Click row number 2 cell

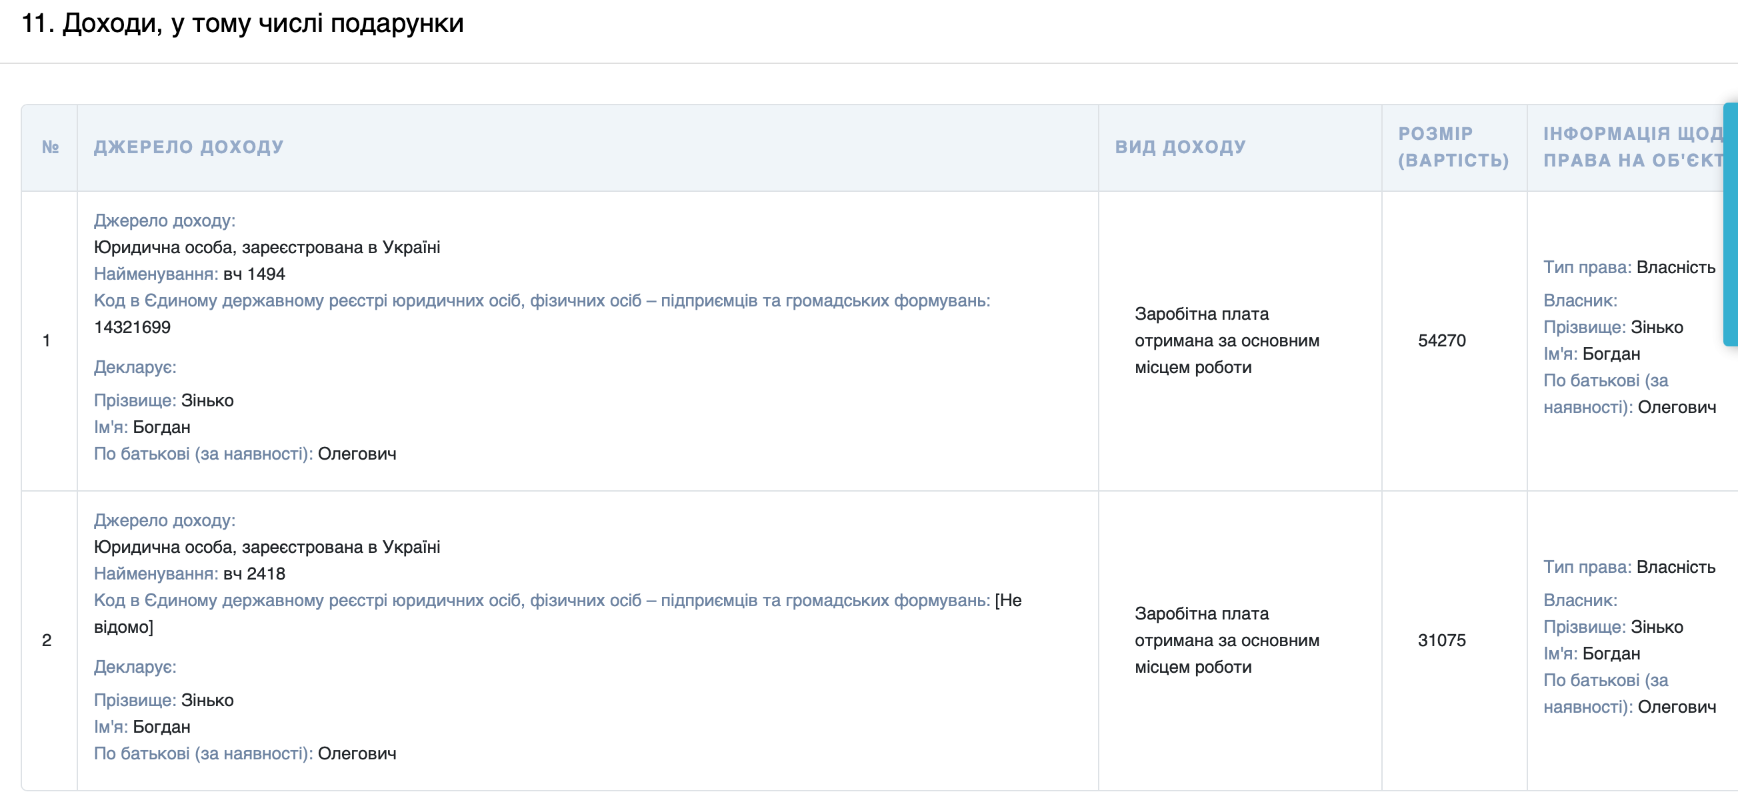(x=47, y=640)
